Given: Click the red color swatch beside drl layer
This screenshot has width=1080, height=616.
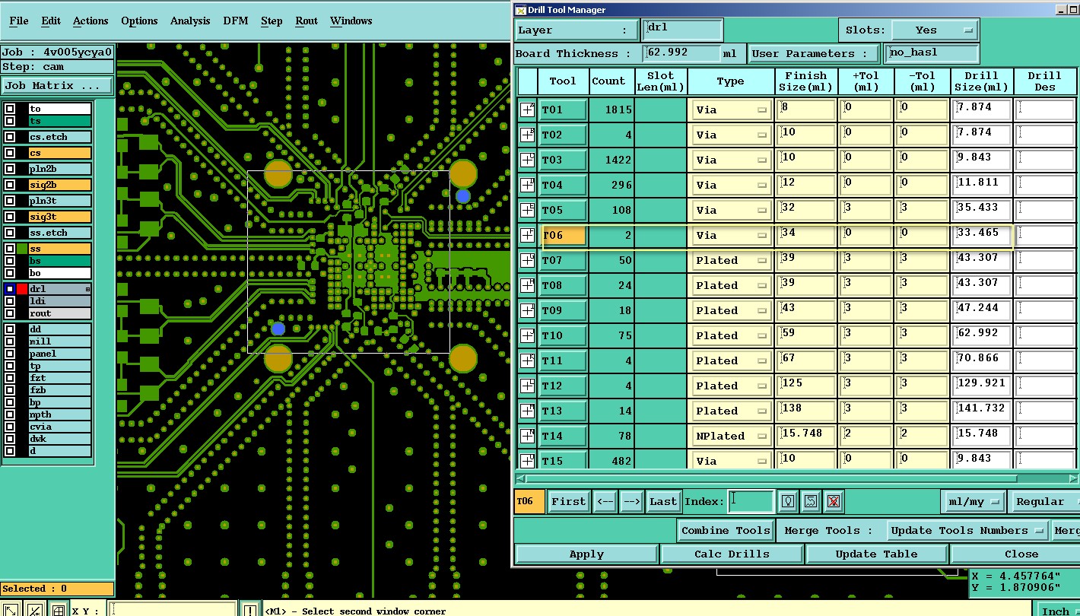Looking at the screenshot, I should point(22,289).
